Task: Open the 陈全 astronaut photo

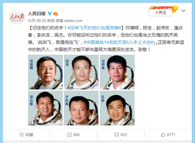Action: (x=81, y=72)
